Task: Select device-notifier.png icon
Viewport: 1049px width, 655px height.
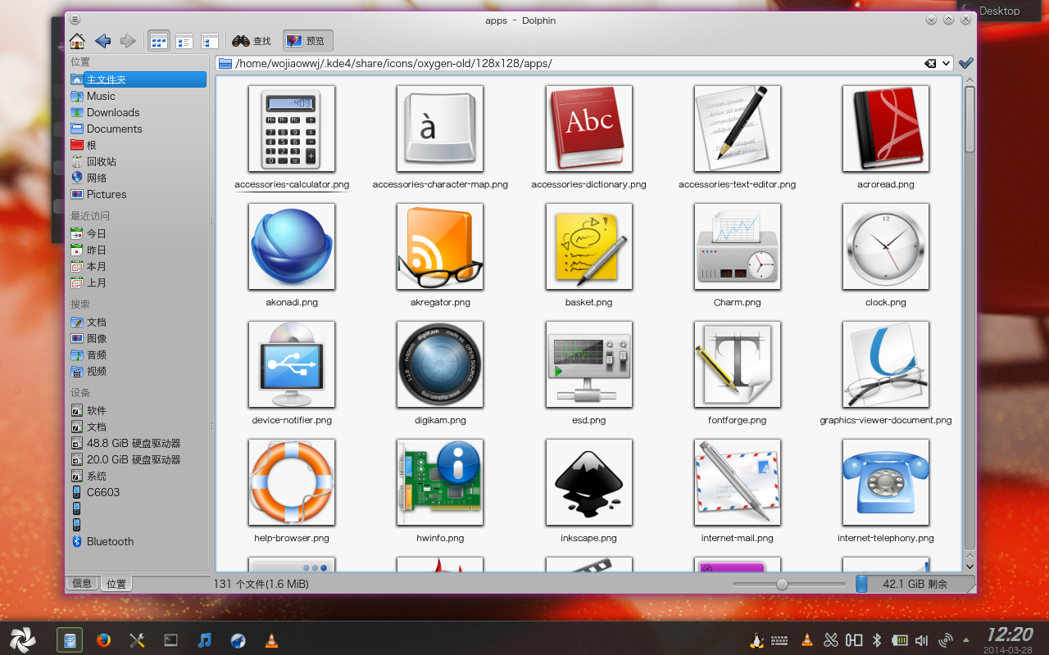Action: 292,364
